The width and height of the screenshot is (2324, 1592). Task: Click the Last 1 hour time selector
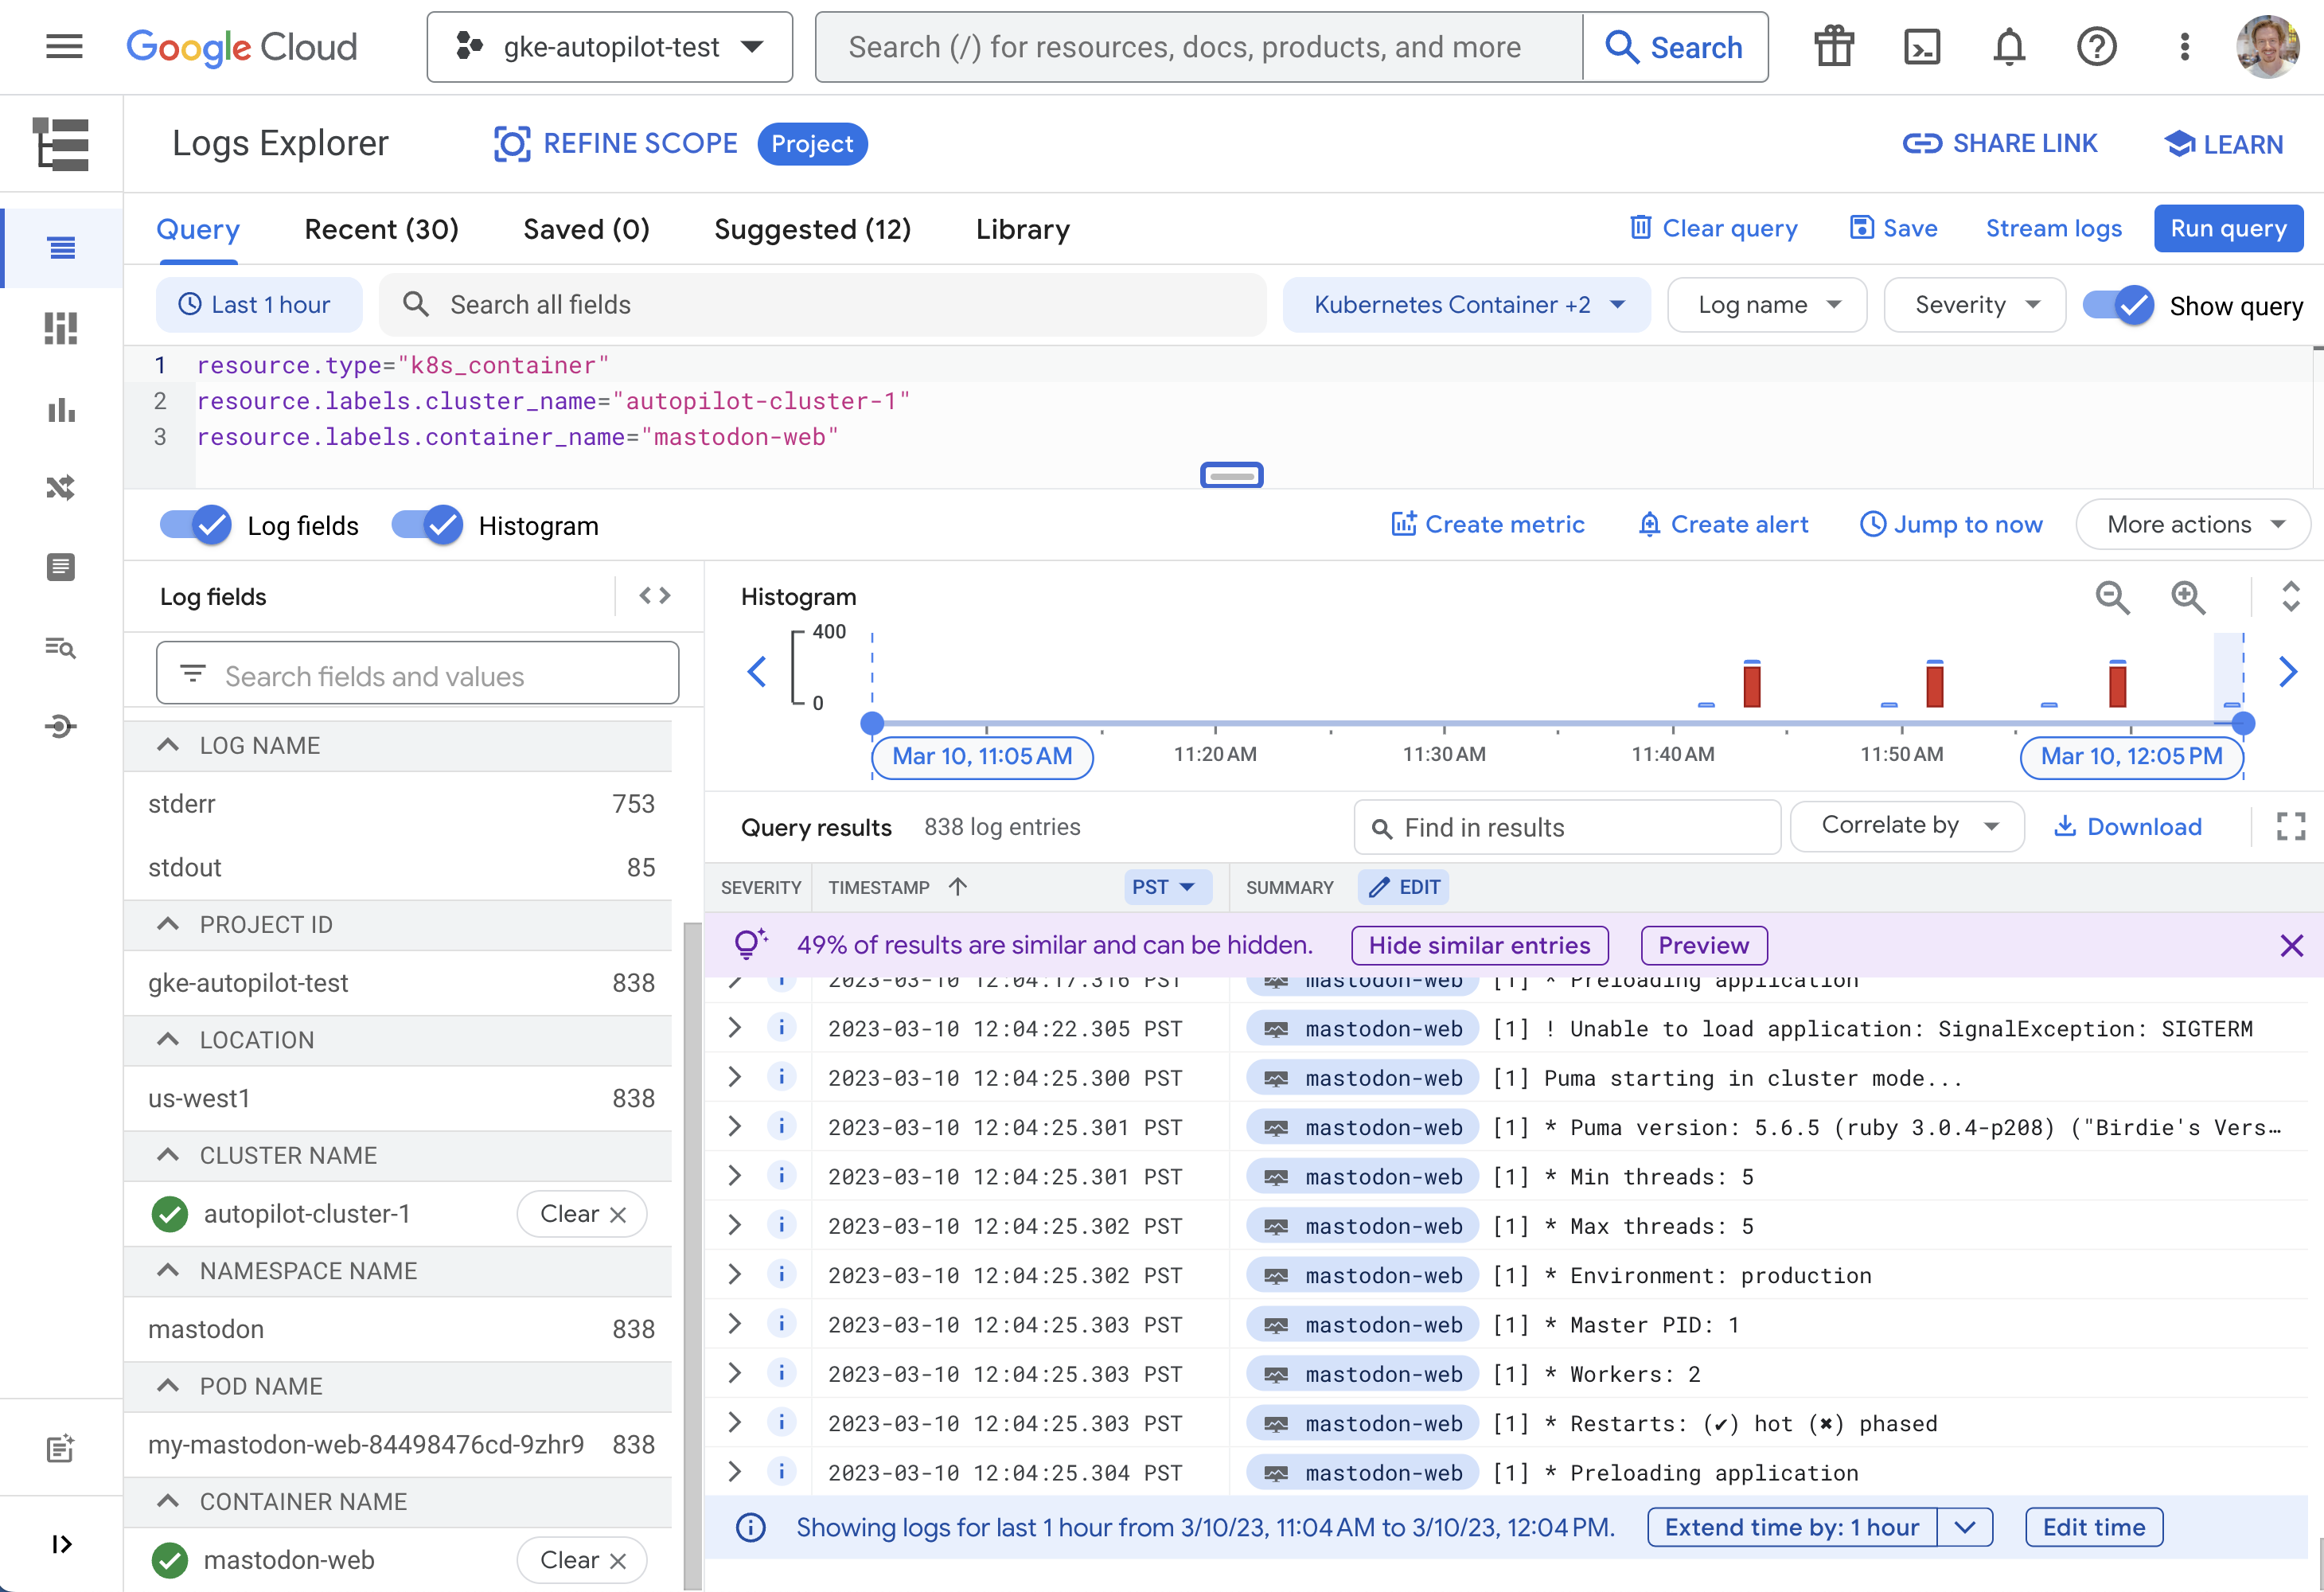pyautogui.click(x=258, y=305)
